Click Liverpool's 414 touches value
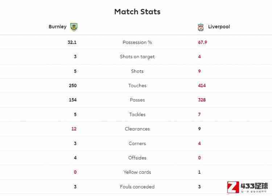272x196 pixels. [202, 85]
